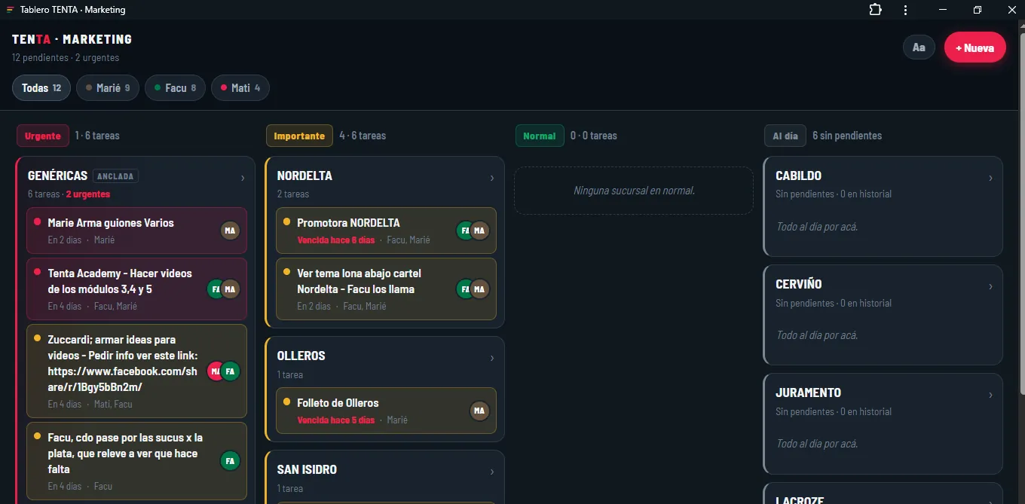Click the Al día column label

(785, 136)
